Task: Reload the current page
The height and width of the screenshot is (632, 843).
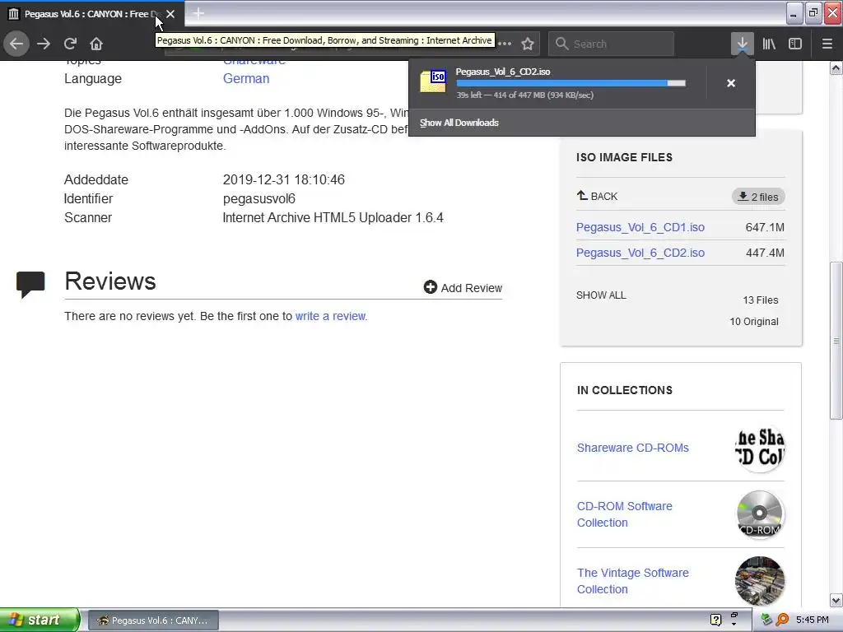Action: 70,44
